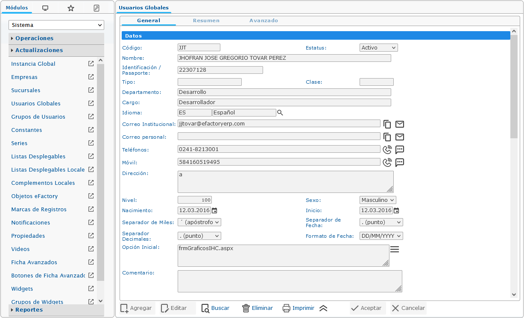Click into the Comentario text area
This screenshot has height=318, width=524.
(290, 281)
